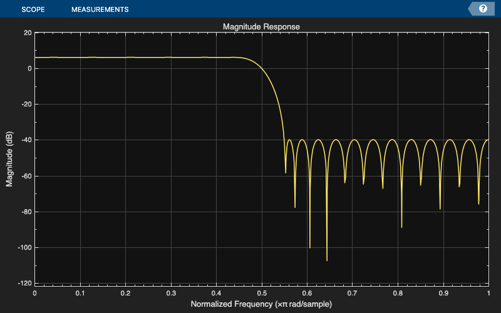Select the SCOPE tab
The image size is (501, 313).
[33, 9]
